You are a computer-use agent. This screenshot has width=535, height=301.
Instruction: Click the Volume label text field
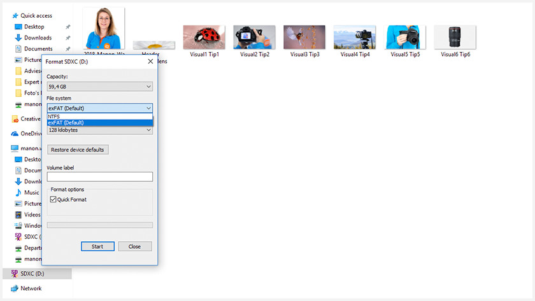click(99, 176)
